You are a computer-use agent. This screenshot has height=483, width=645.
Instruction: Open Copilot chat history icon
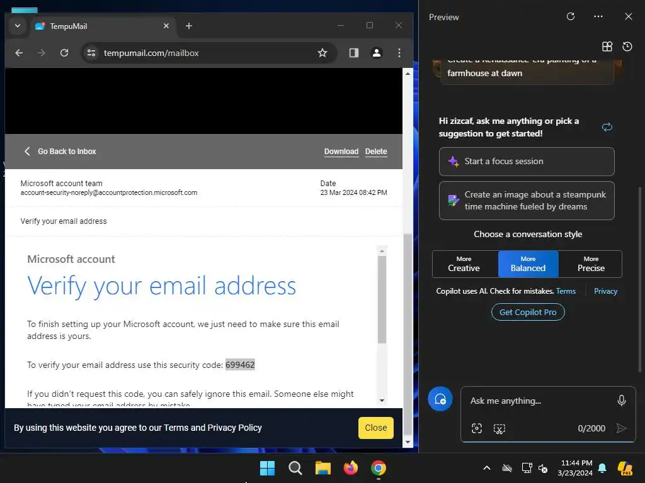tap(627, 47)
